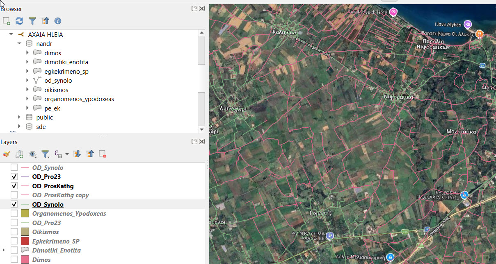This screenshot has width=496, height=264.
Task: Click the Filter Legend by Expression icon
Action: 59,154
